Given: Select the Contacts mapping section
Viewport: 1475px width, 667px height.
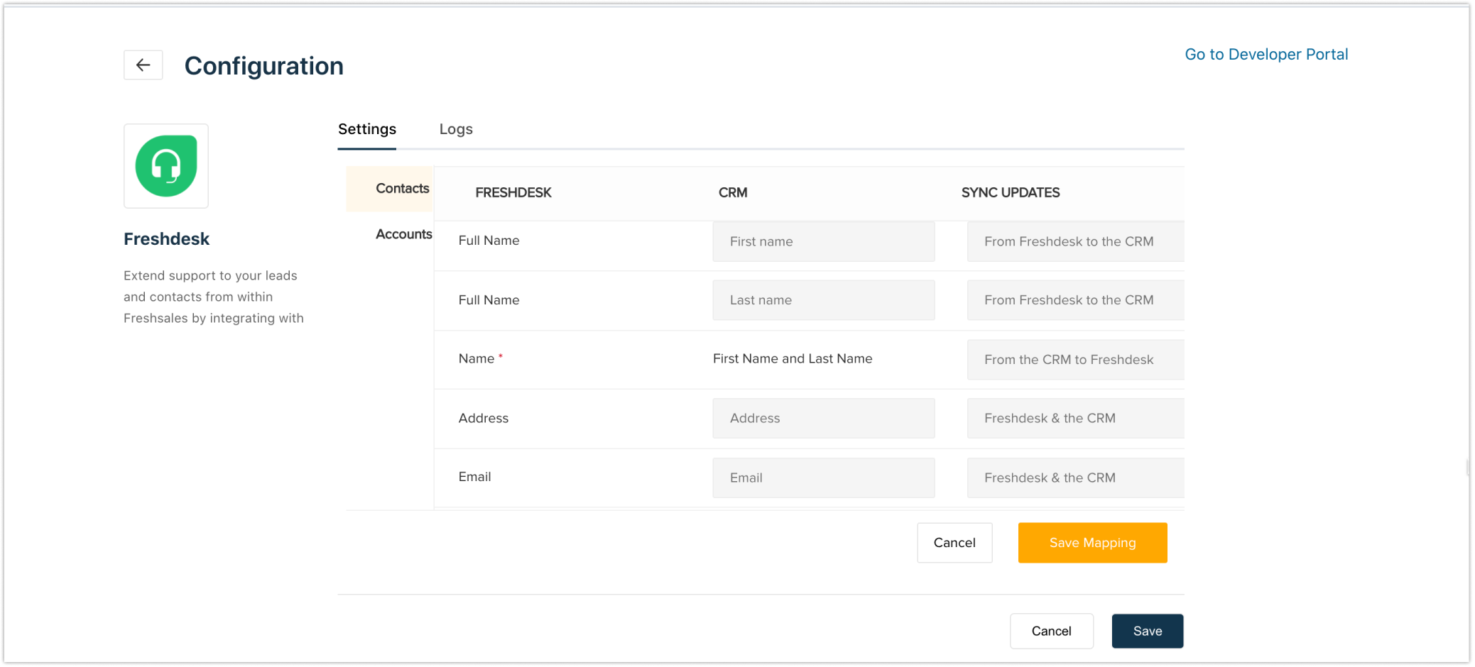Looking at the screenshot, I should click(390, 189).
